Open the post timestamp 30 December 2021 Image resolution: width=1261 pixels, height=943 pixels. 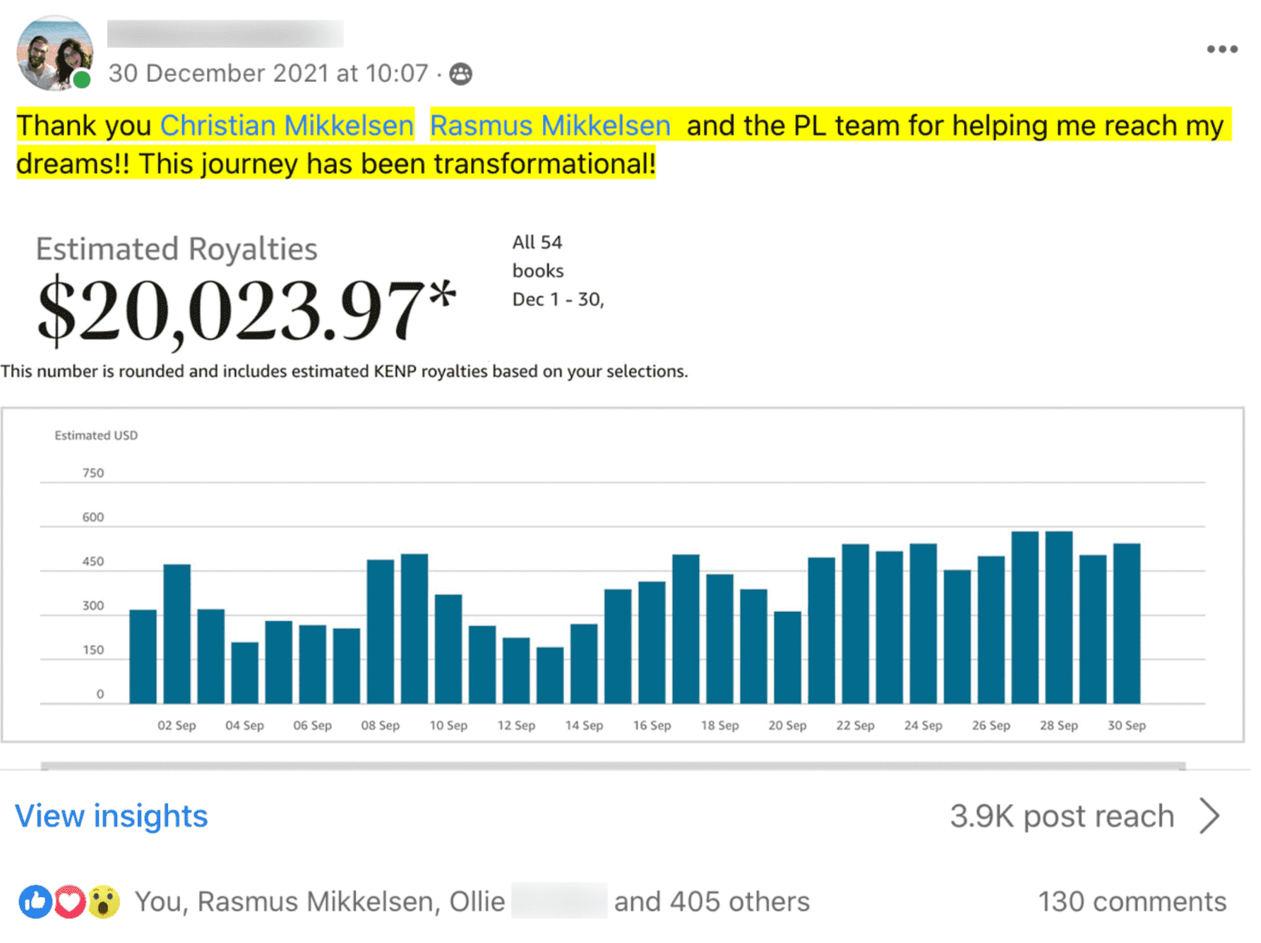coord(268,73)
